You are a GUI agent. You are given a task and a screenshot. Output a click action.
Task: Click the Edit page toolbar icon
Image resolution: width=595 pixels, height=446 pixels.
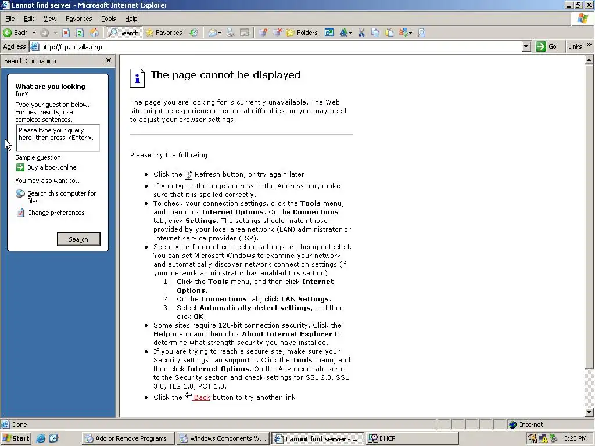(245, 33)
